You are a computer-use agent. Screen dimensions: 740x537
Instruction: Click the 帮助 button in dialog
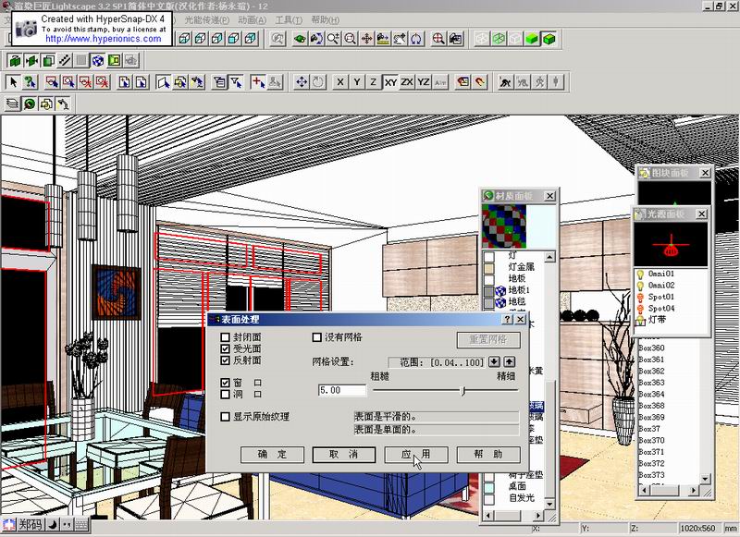point(488,455)
